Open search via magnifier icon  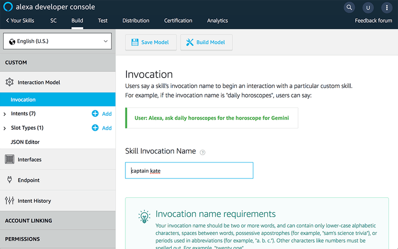[x=349, y=7]
